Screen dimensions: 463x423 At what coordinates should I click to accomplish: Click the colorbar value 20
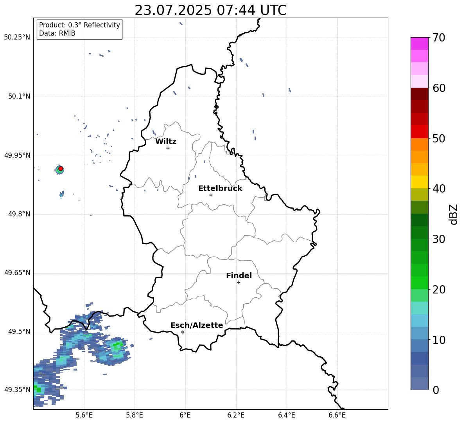pos(439,290)
